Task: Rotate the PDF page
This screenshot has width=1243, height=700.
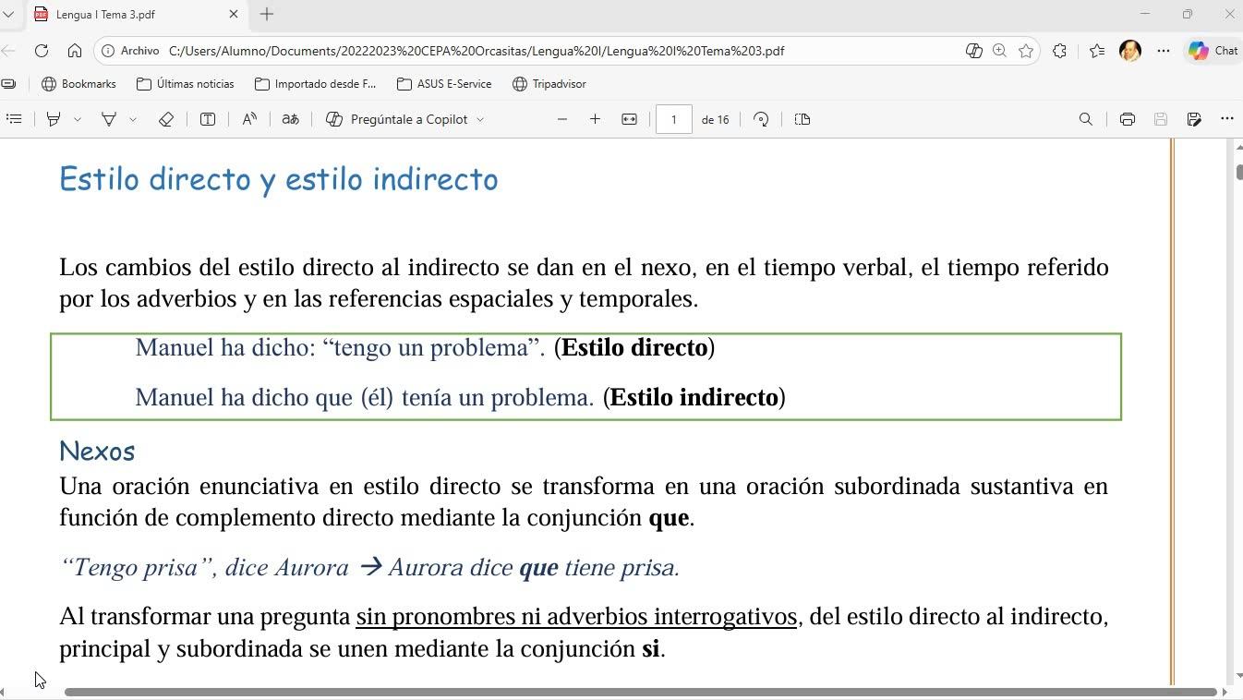Action: pos(761,119)
